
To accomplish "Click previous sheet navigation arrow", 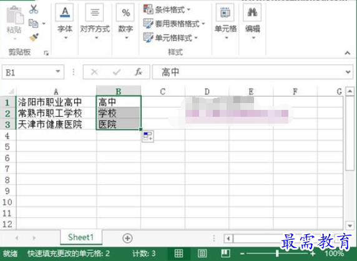I will (x=17, y=238).
